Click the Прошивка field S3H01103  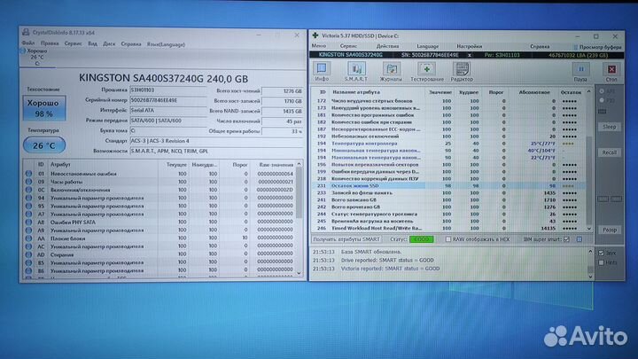click(x=167, y=90)
